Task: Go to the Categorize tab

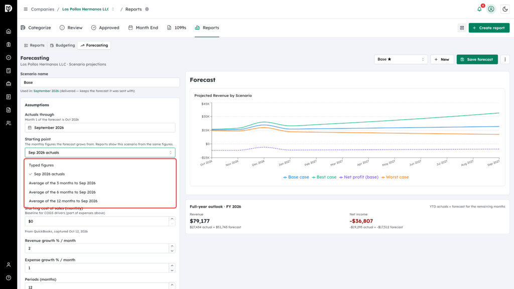Action: [36, 28]
